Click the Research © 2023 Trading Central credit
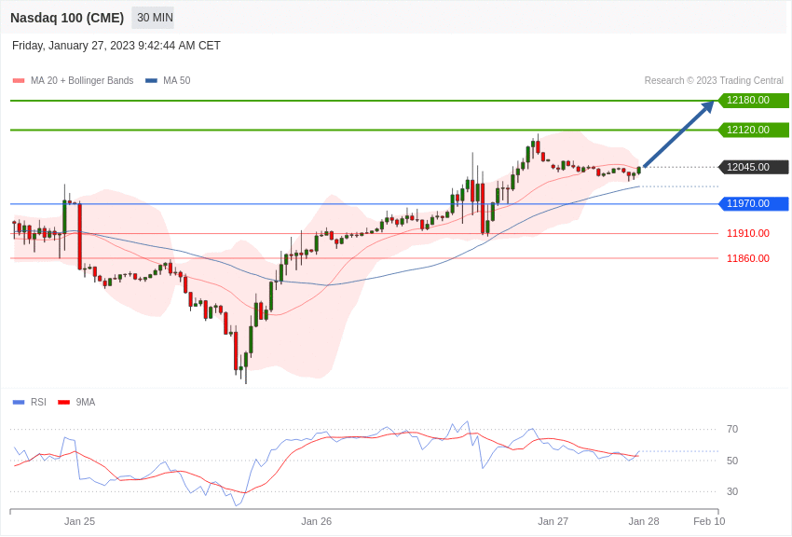The width and height of the screenshot is (792, 537). 714,81
